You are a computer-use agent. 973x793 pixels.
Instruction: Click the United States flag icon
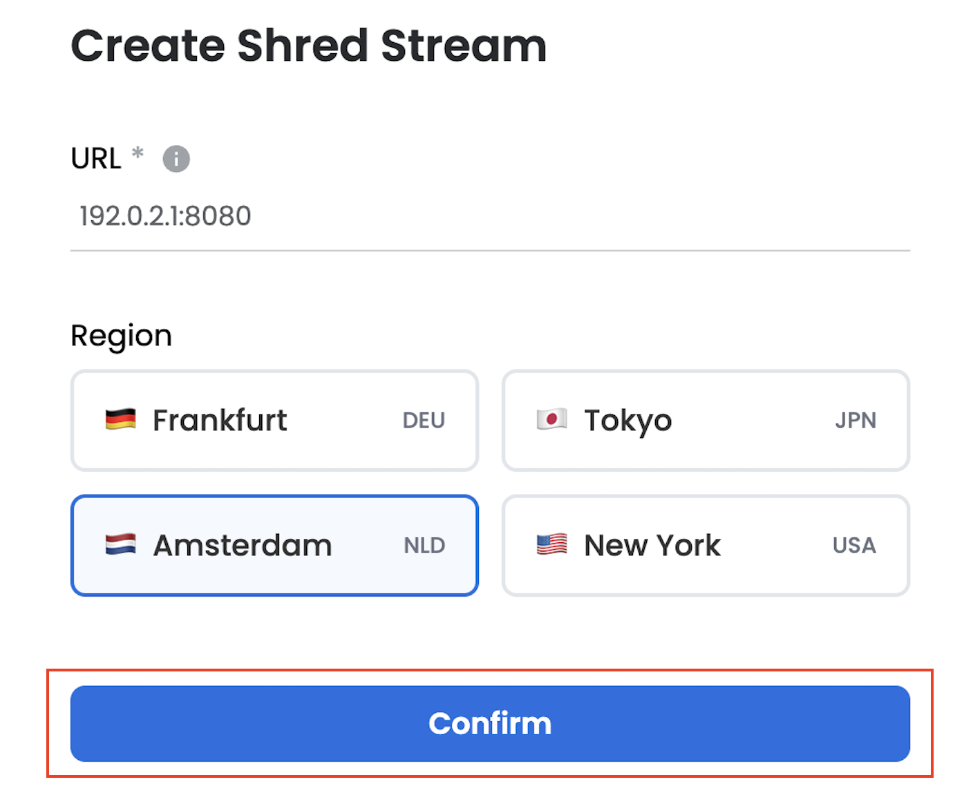(551, 545)
